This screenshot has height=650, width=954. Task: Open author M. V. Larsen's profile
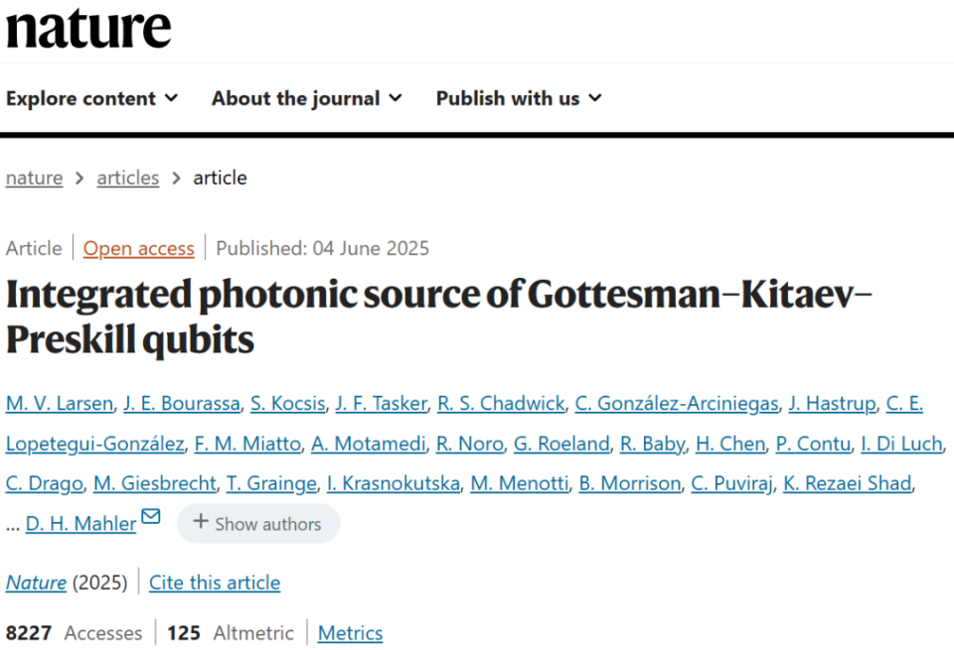(x=60, y=403)
